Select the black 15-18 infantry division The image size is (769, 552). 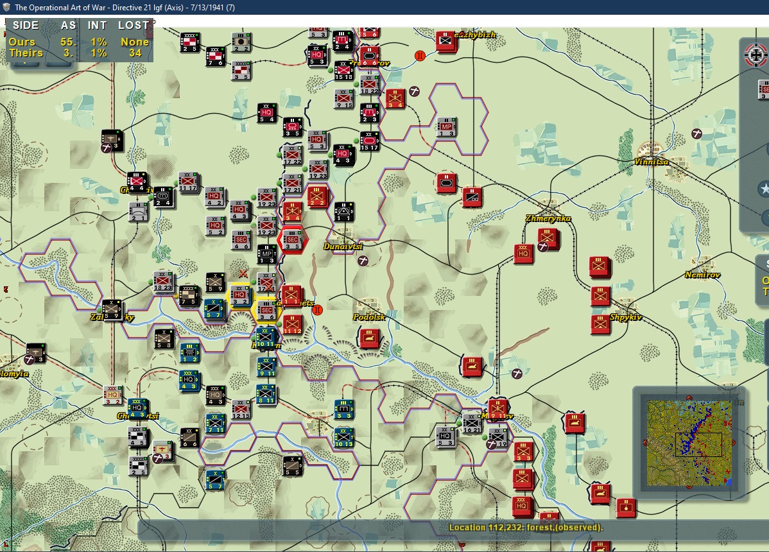pyautogui.click(x=343, y=71)
